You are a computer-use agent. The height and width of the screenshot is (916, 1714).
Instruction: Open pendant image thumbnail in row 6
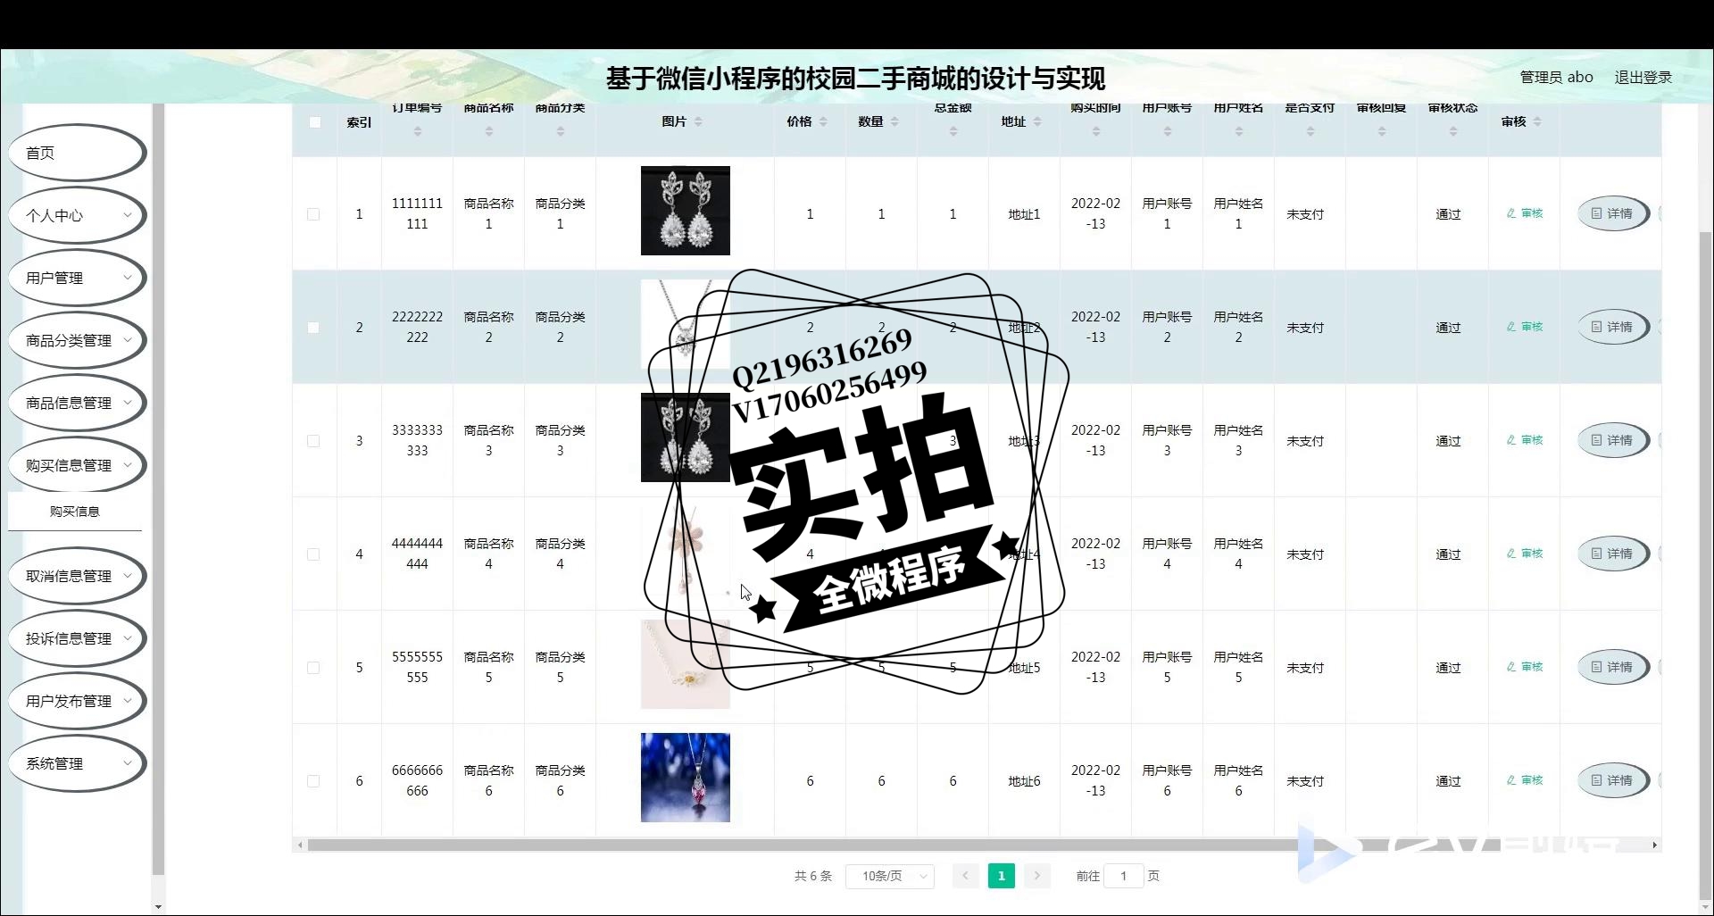click(686, 778)
